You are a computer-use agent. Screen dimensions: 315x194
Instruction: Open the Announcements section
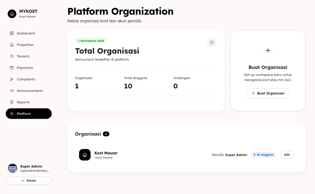(29, 91)
